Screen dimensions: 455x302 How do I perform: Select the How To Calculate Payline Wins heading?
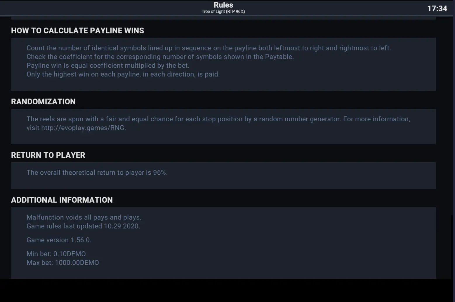click(x=78, y=31)
